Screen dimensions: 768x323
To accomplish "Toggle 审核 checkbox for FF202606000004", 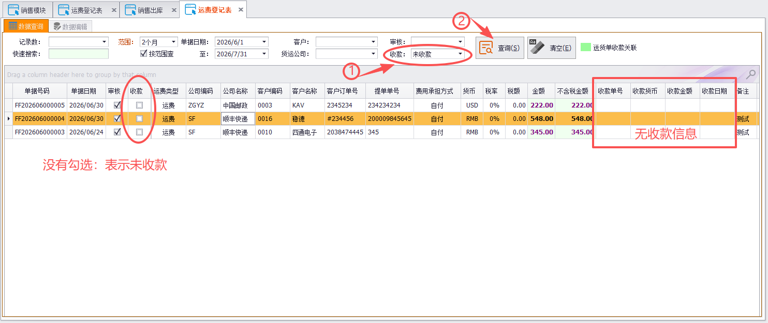I will 117,118.
